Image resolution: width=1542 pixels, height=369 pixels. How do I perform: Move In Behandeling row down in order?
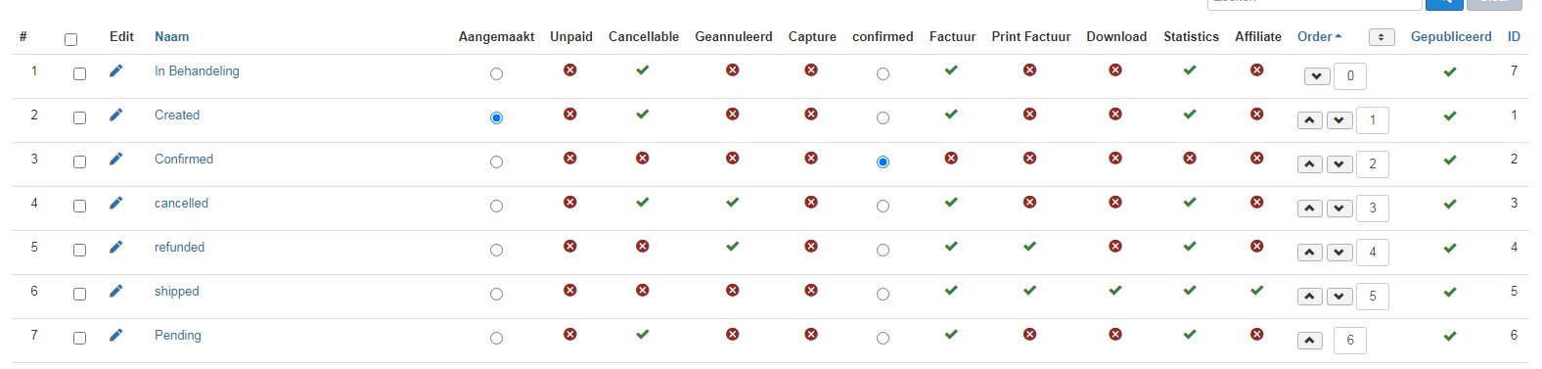coord(1317,76)
